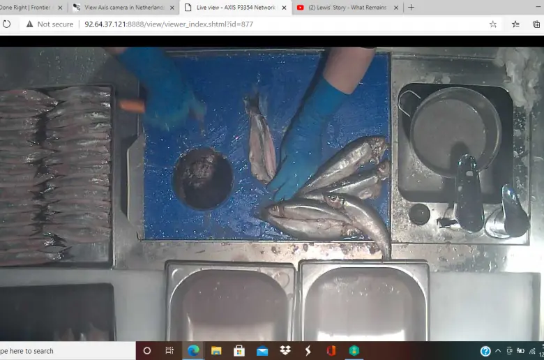
Task: Select the Live view - AXIS P3354 tab
Action: click(230, 8)
